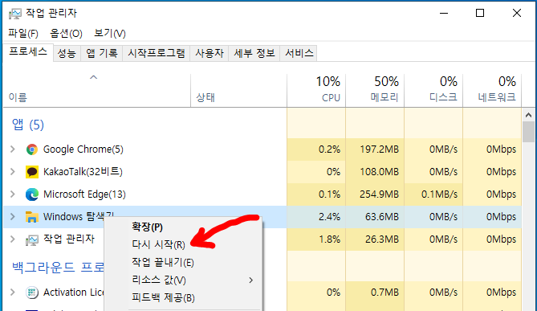Switch to the 시작프로그램 tab
The width and height of the screenshot is (537, 311).
[x=157, y=53]
